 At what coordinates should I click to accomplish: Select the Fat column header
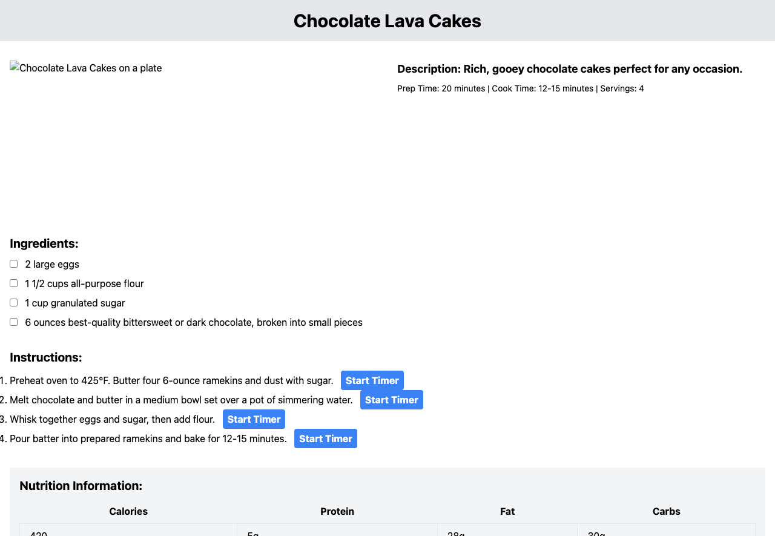(x=507, y=511)
